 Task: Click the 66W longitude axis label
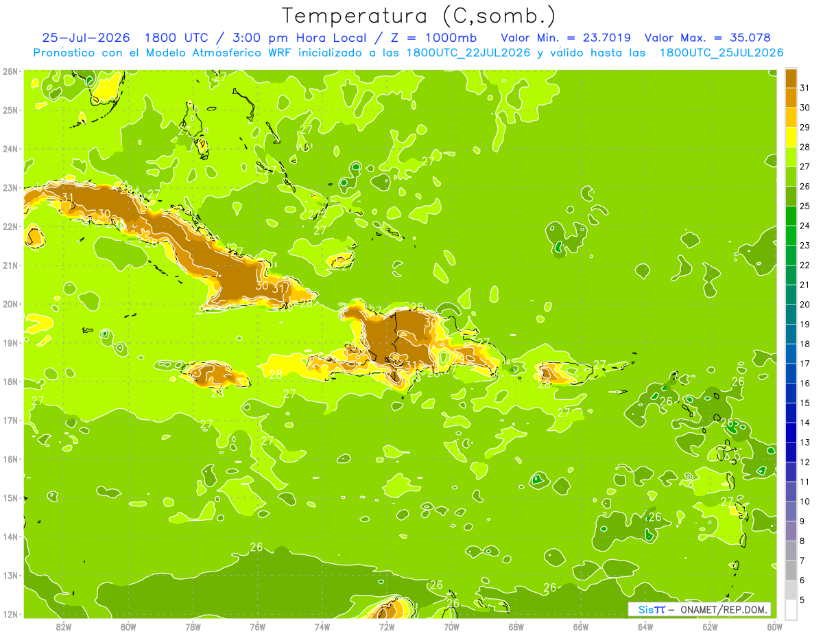581,627
